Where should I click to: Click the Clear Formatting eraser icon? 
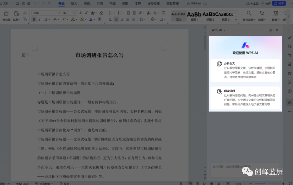click(101, 13)
